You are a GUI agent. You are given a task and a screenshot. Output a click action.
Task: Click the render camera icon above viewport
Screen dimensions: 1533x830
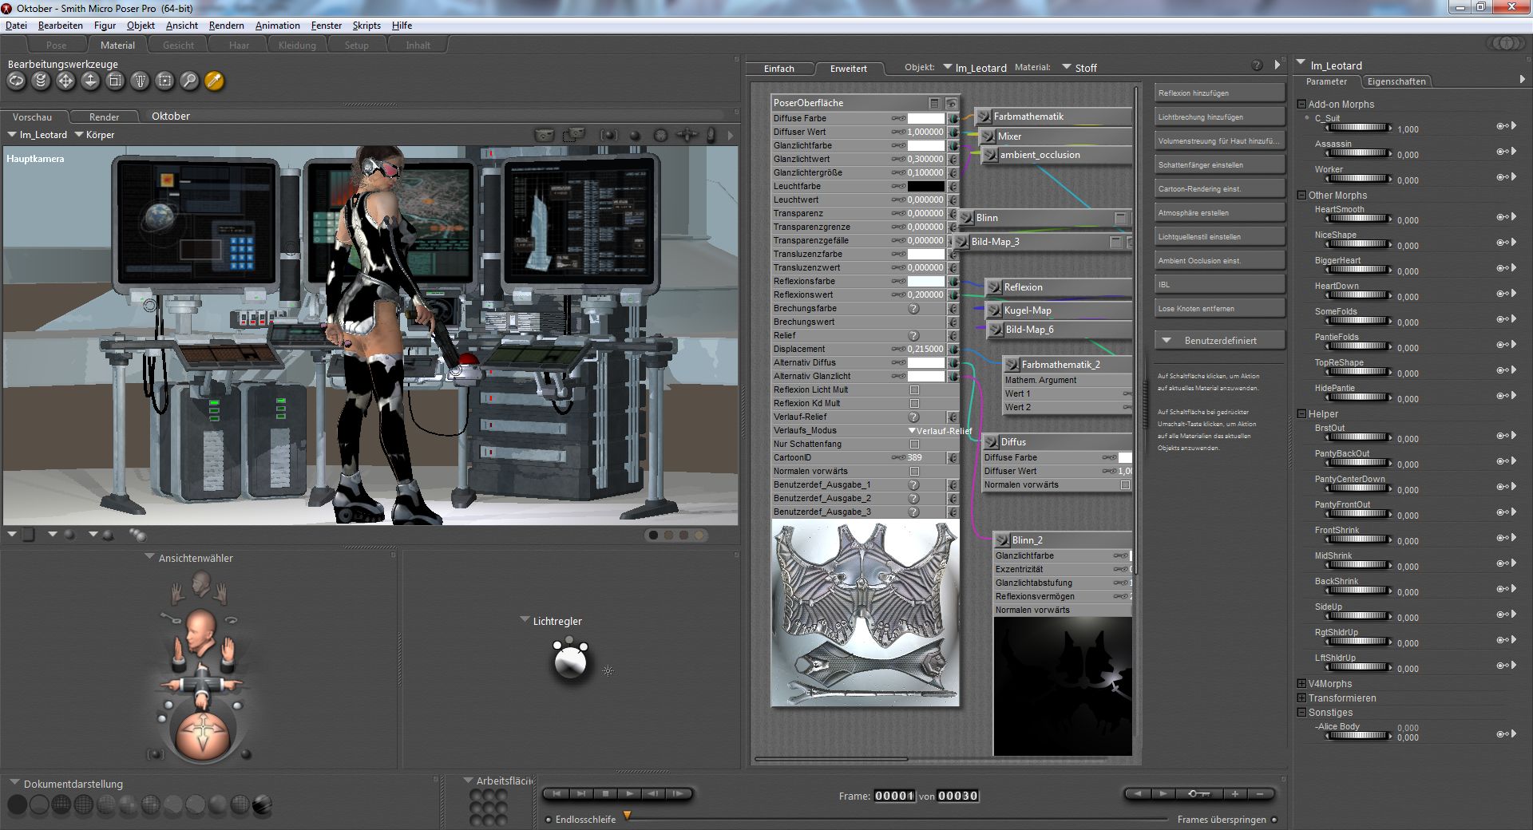[545, 136]
